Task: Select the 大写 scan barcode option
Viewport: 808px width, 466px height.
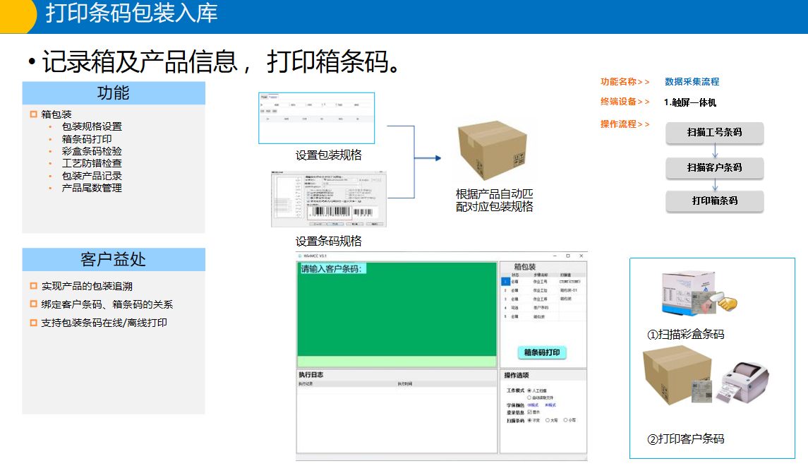Action: click(x=548, y=420)
